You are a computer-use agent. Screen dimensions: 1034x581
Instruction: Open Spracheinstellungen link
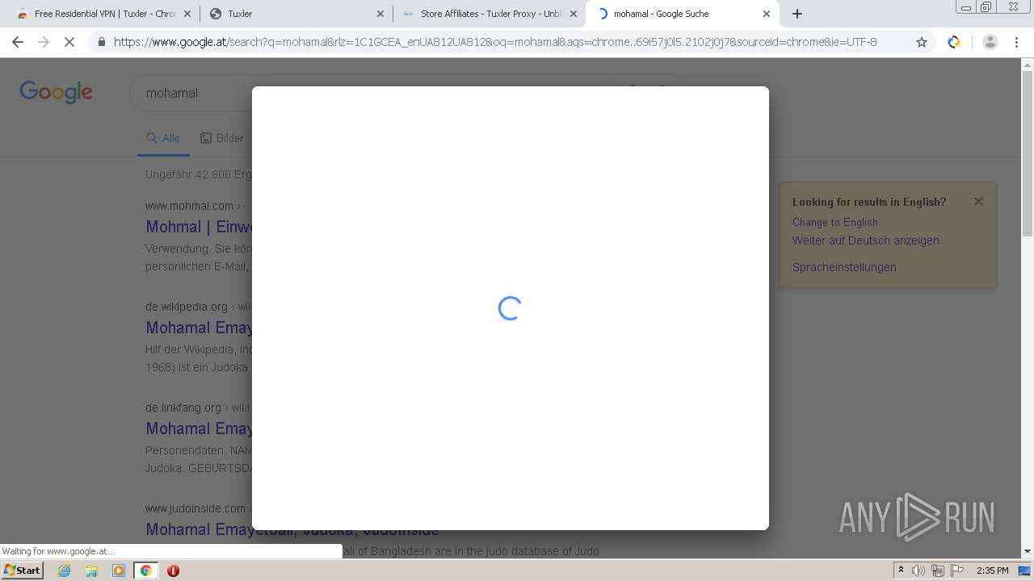844,267
